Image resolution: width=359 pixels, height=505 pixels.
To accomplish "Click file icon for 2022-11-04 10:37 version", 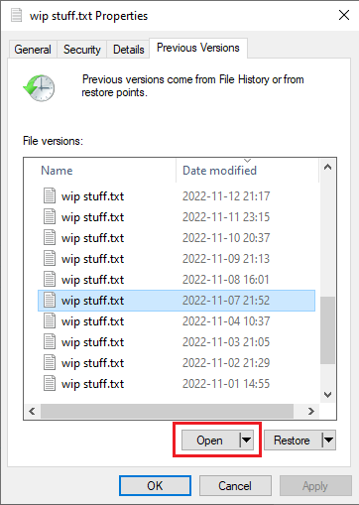I will point(50,320).
